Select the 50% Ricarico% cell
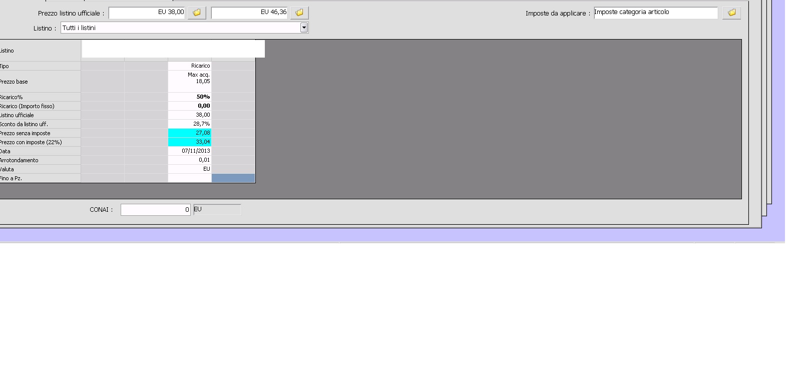Viewport: 801px width, 384px height. tap(190, 97)
